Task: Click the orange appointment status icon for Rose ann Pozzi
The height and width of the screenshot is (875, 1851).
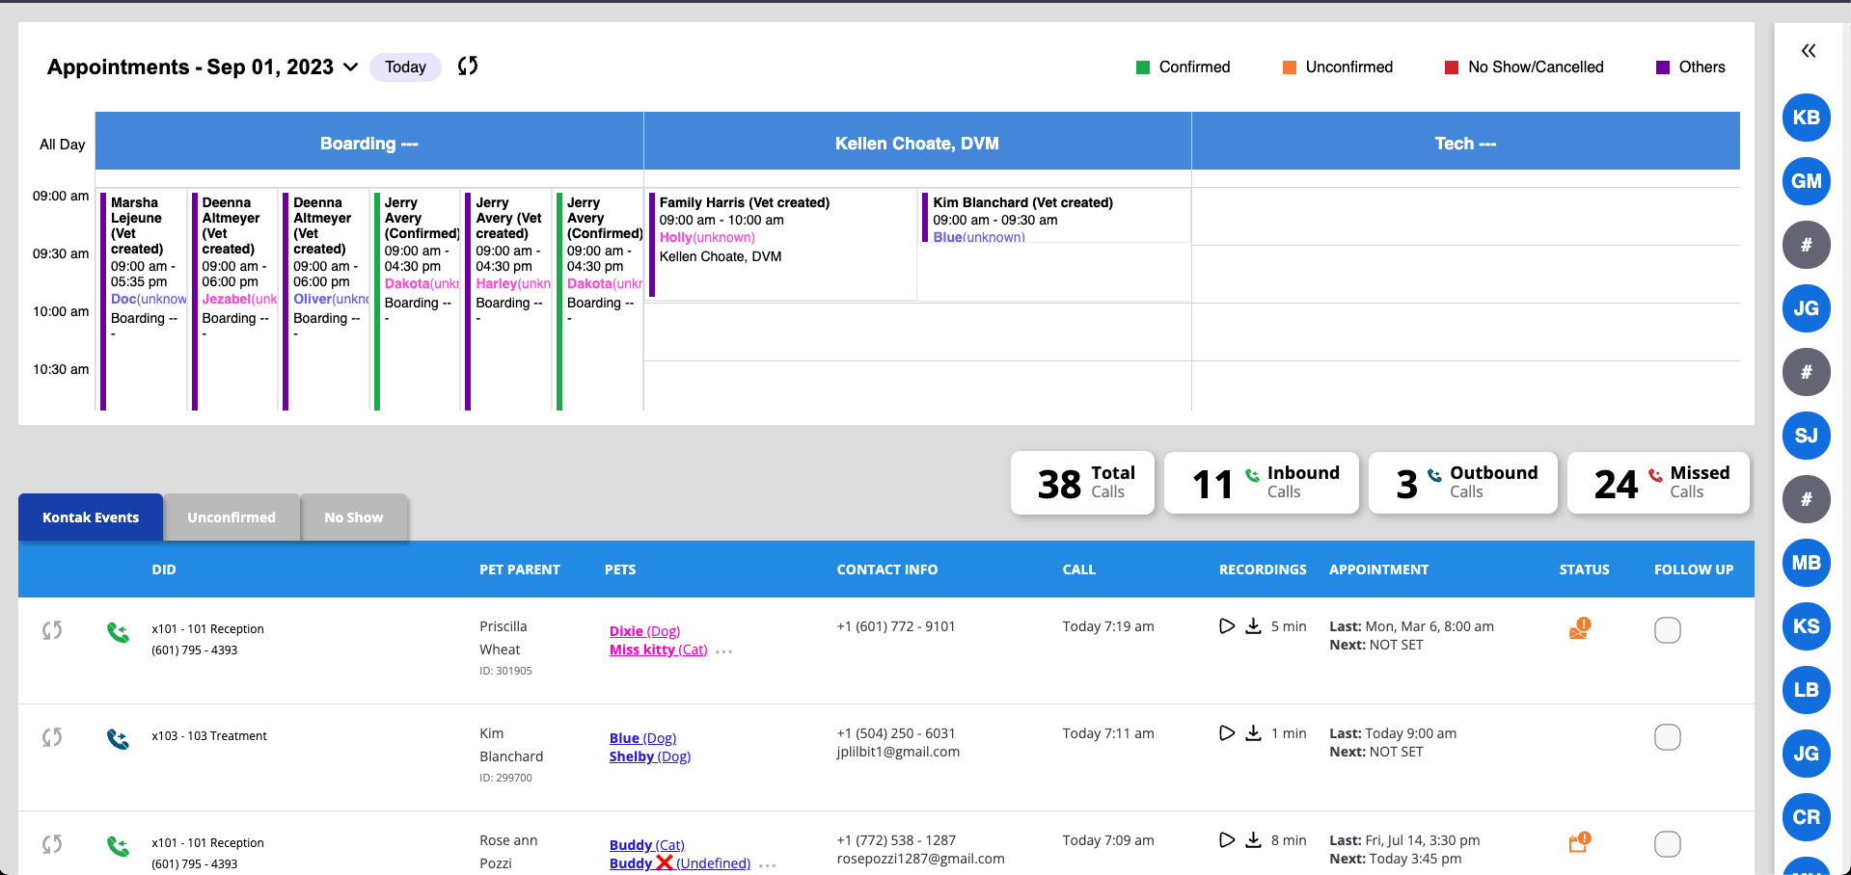Action: click(1579, 843)
